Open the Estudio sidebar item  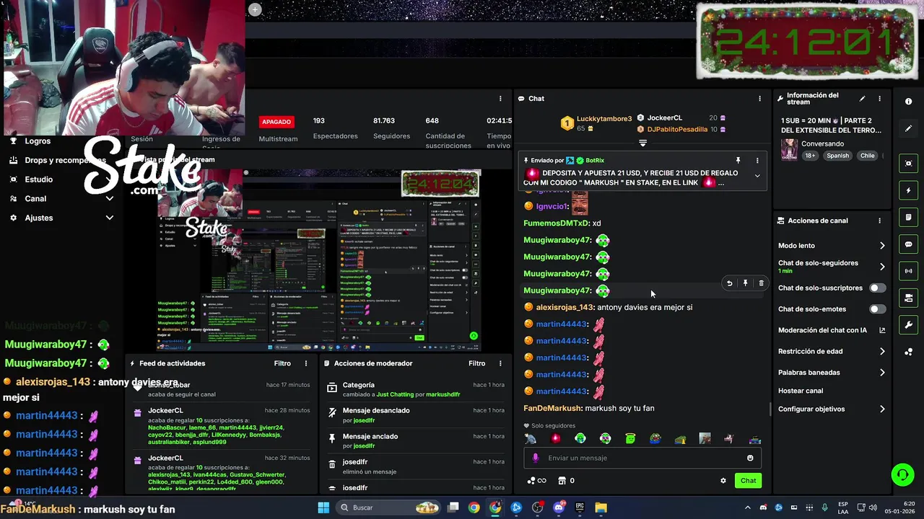click(39, 179)
